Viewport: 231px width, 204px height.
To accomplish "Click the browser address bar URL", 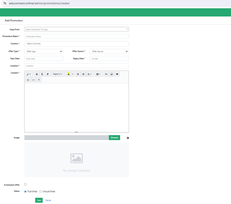I will [40, 3].
